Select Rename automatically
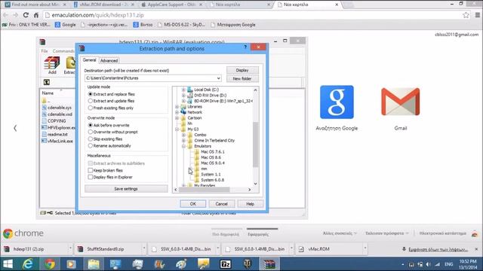 click(x=91, y=145)
